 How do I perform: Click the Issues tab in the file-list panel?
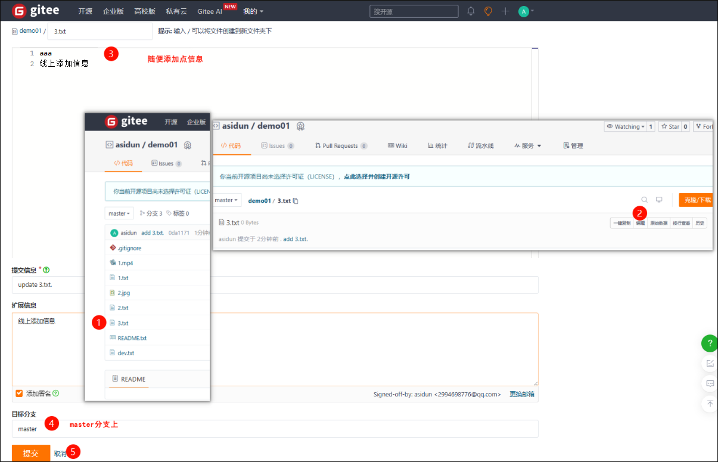(x=166, y=163)
